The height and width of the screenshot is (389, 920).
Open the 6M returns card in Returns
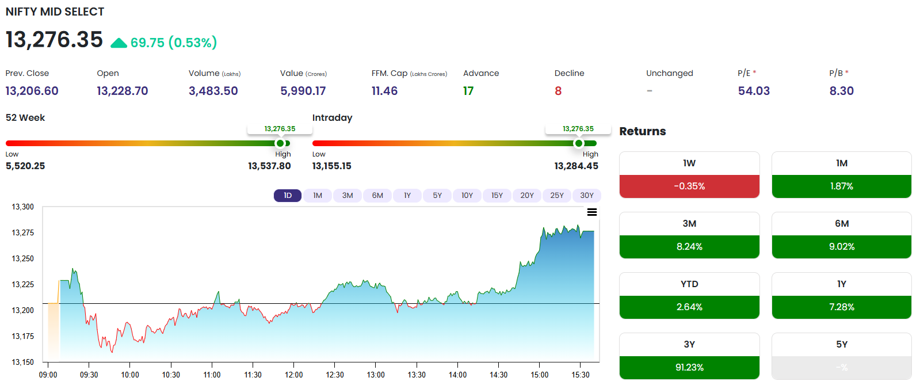pos(842,235)
